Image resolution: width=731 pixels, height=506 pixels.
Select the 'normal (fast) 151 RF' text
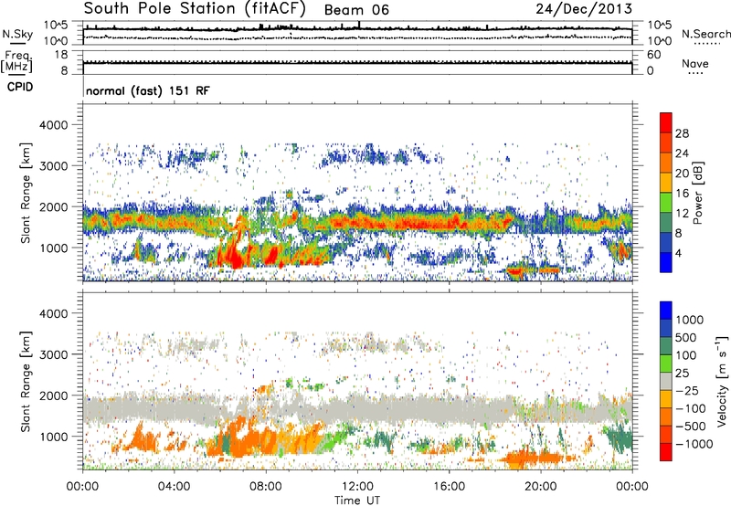pyautogui.click(x=148, y=90)
